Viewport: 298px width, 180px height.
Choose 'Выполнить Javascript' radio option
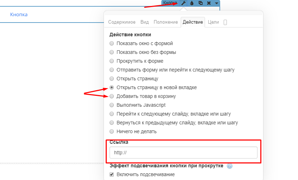coord(112,105)
